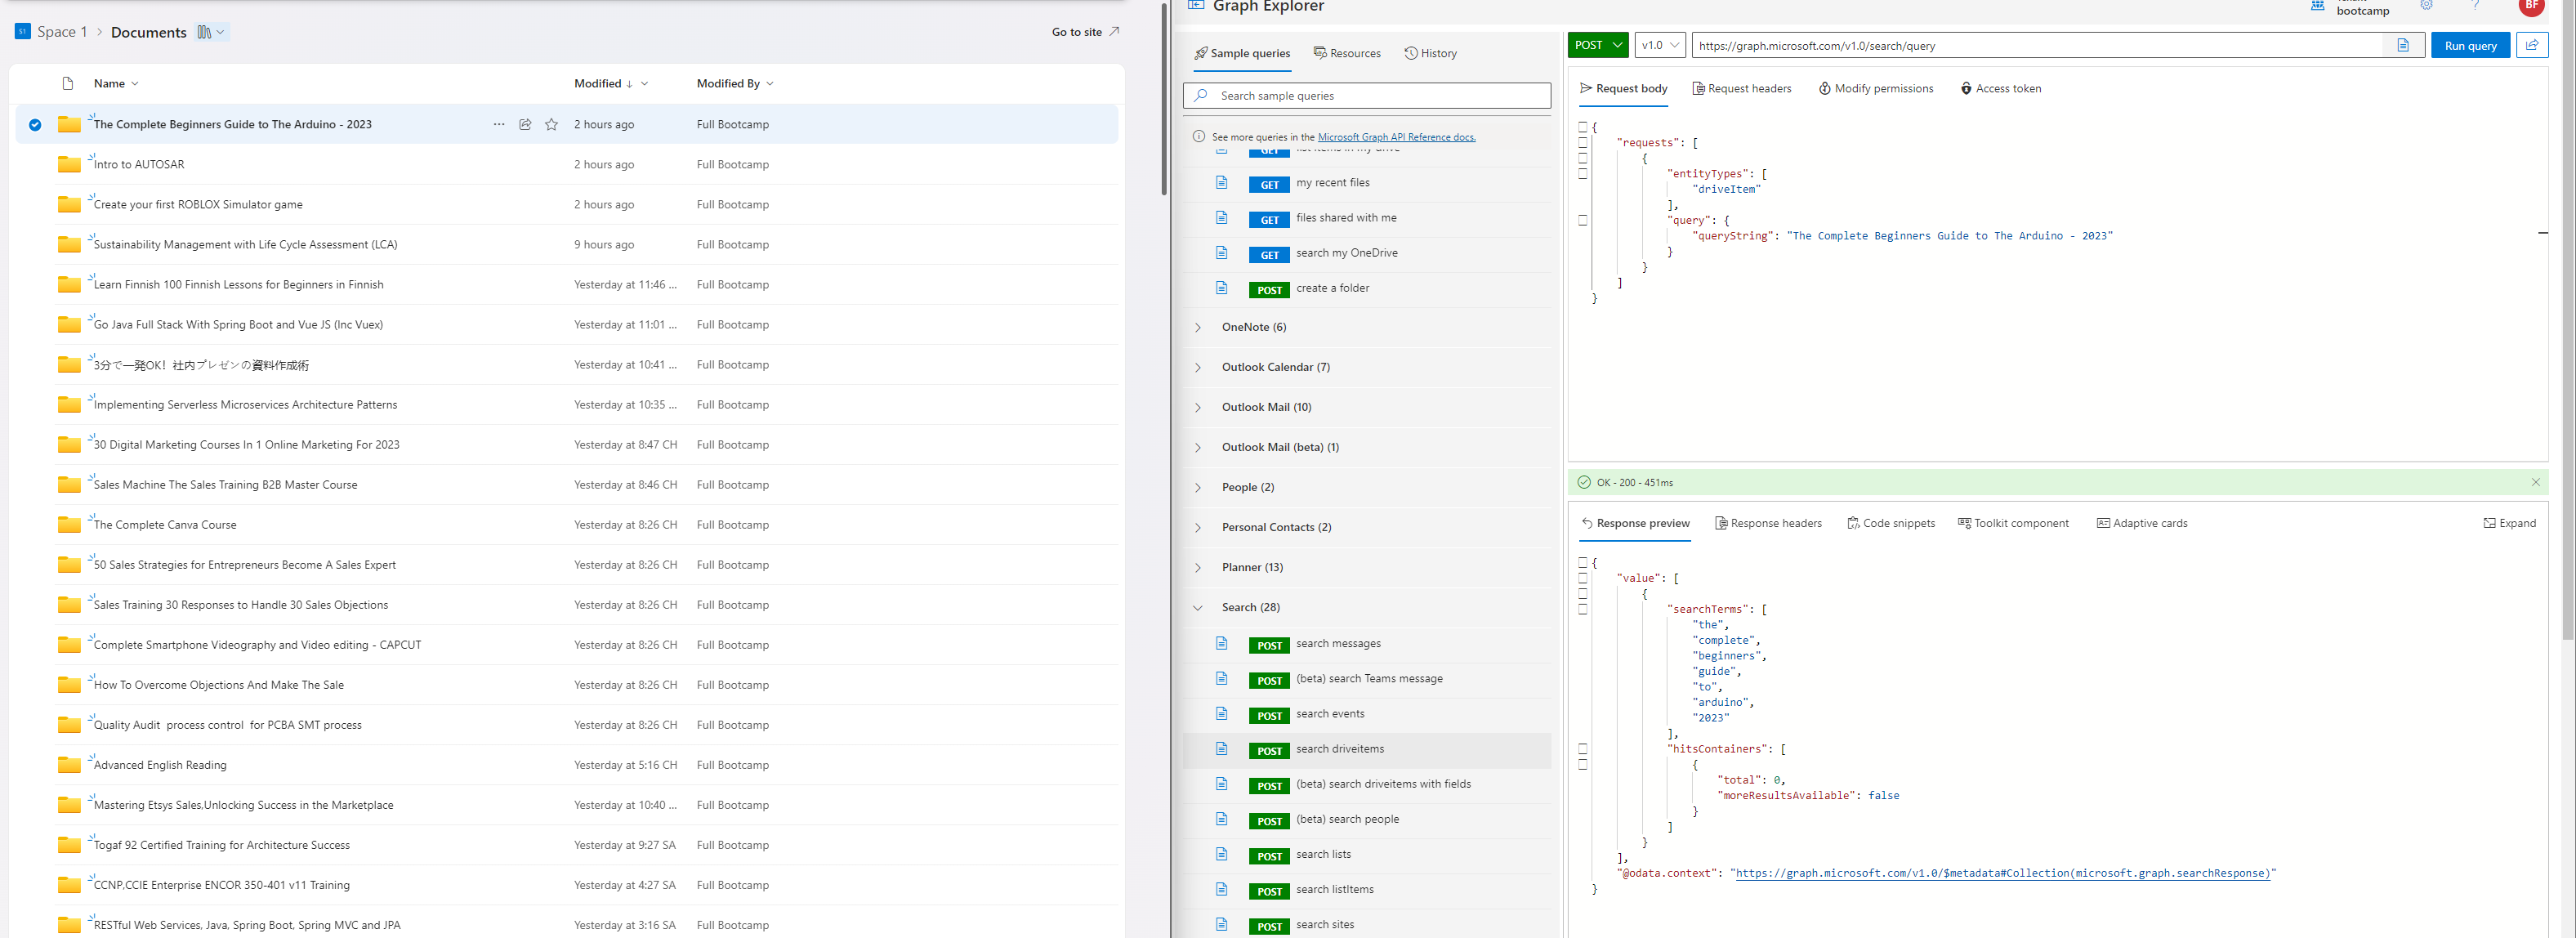Select the Adaptive cards tab
Screen dimensions: 2576x938
2142,523
